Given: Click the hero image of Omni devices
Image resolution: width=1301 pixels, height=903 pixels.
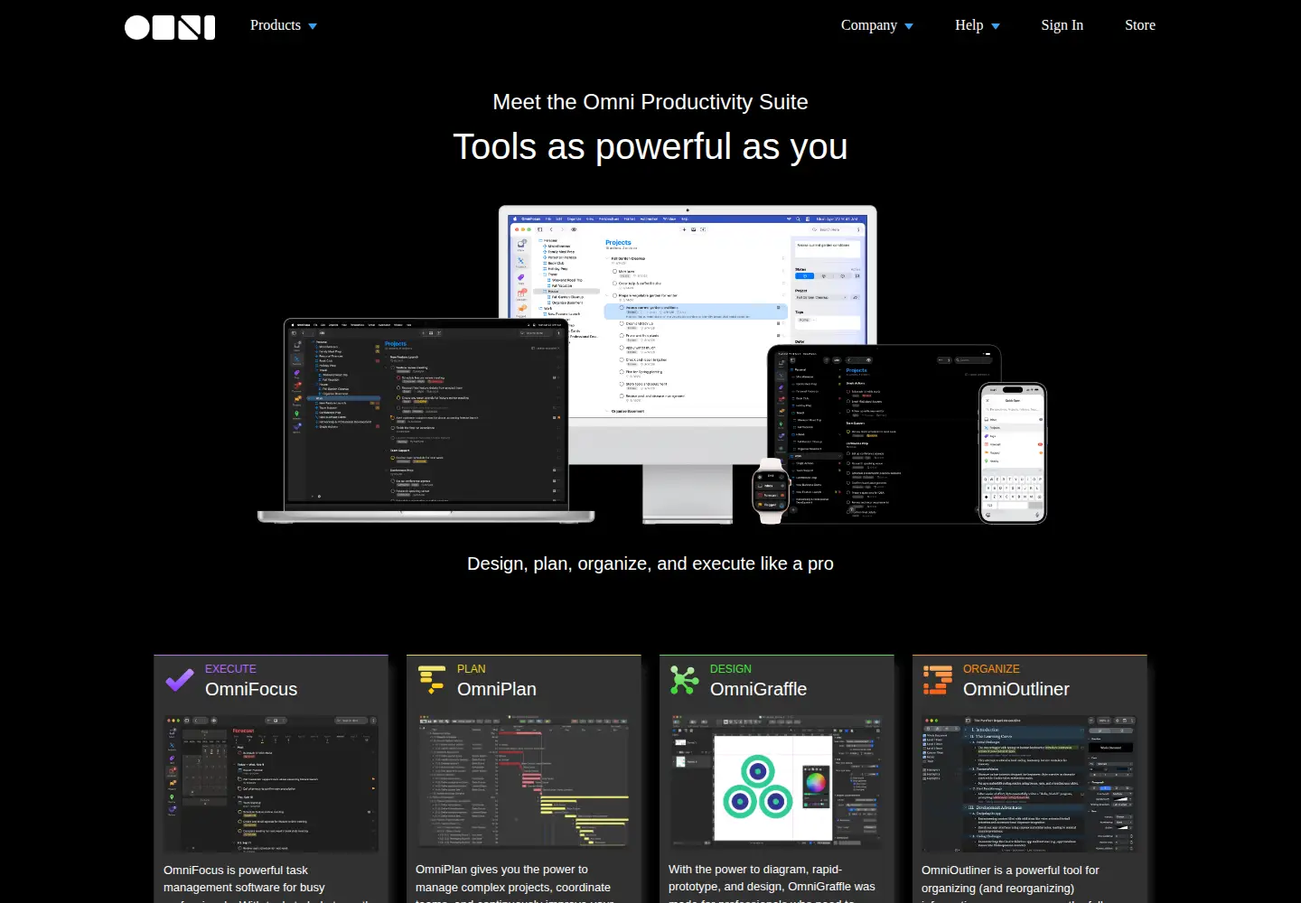Looking at the screenshot, I should [x=651, y=365].
